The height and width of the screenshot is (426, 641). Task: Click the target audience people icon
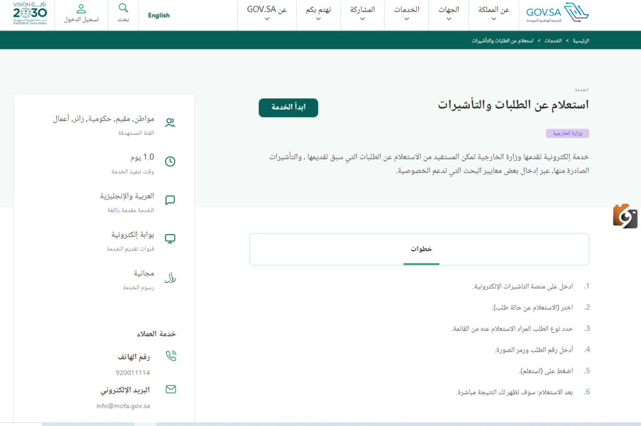point(170,122)
